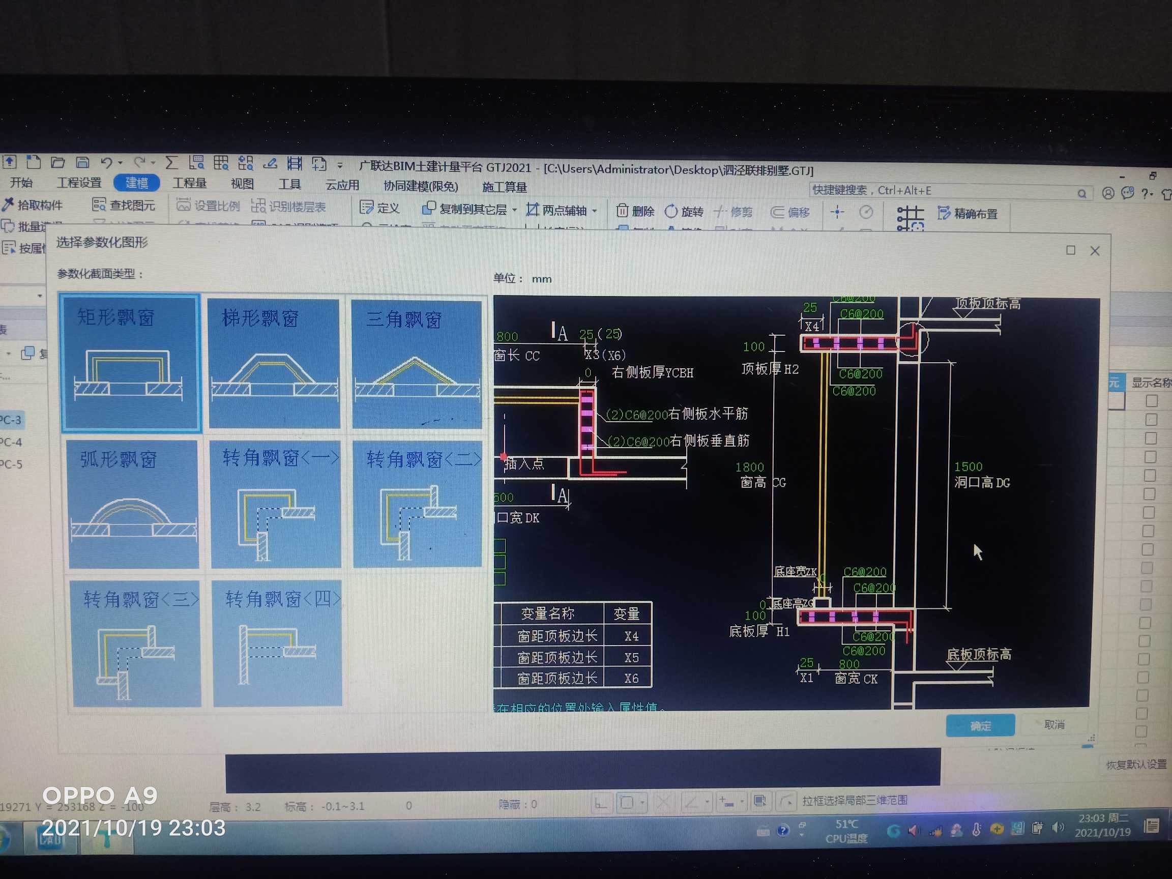1172x879 pixels.
Task: Click the pencil edit icon in quick toolbar
Action: coord(270,164)
